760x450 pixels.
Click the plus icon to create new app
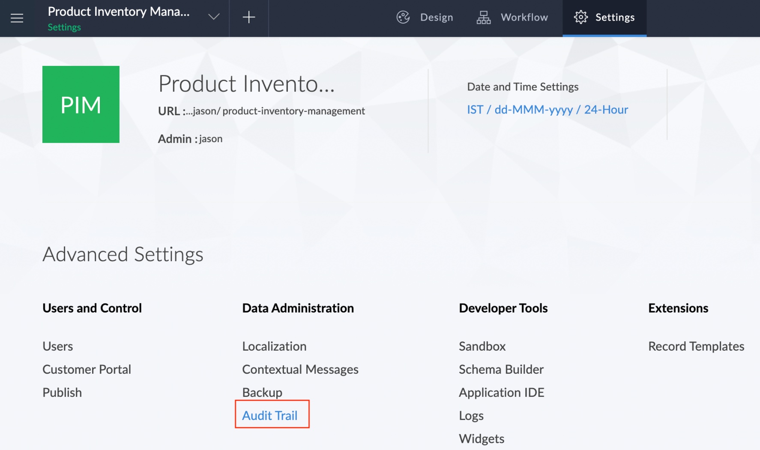[248, 17]
